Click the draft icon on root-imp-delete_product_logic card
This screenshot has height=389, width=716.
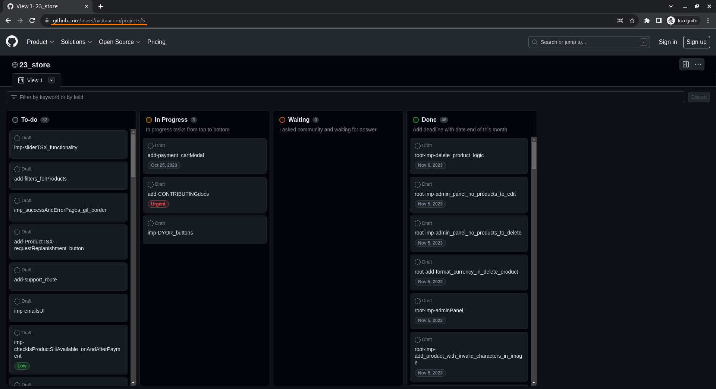click(x=418, y=146)
